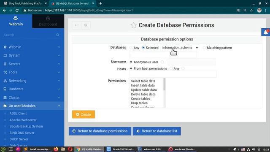This screenshot has width=270, height=152.
Task: Select the Matching pattern radio option
Action: 204,48
